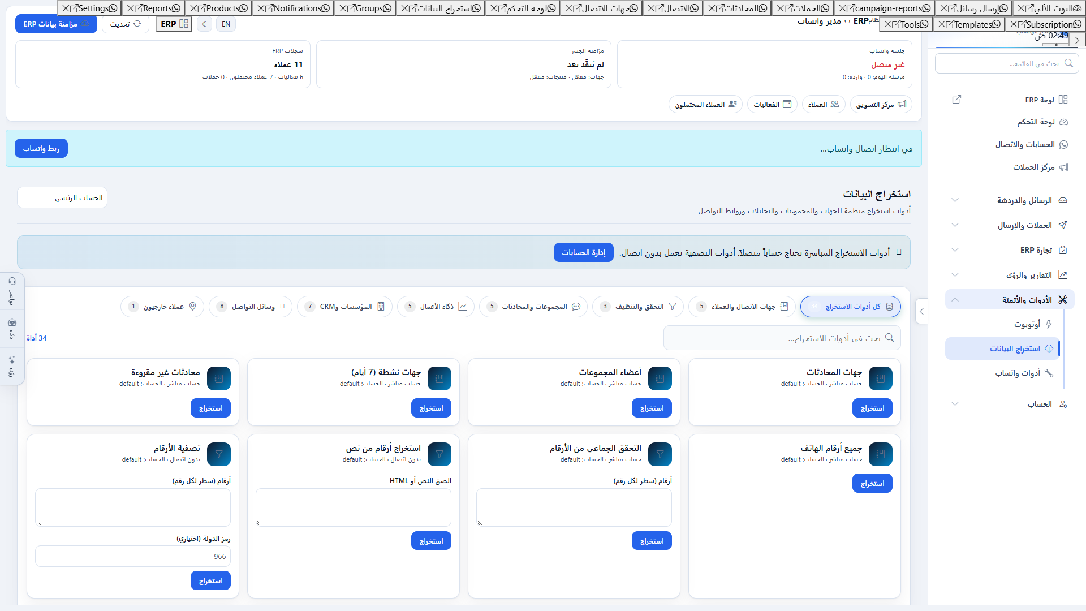Click the lightning icon next to أوتوبوت

[x=1049, y=324]
